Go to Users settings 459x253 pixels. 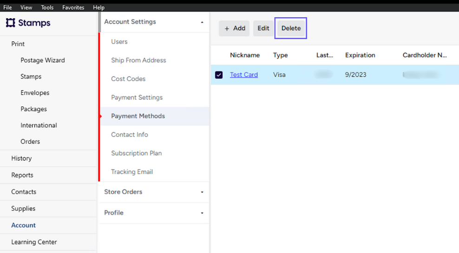(119, 42)
